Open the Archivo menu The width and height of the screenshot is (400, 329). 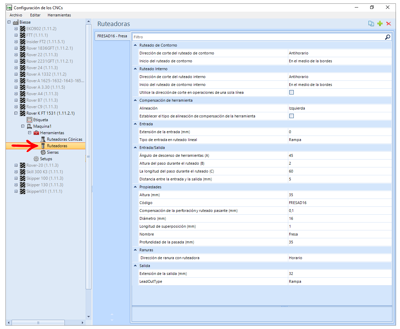point(16,15)
